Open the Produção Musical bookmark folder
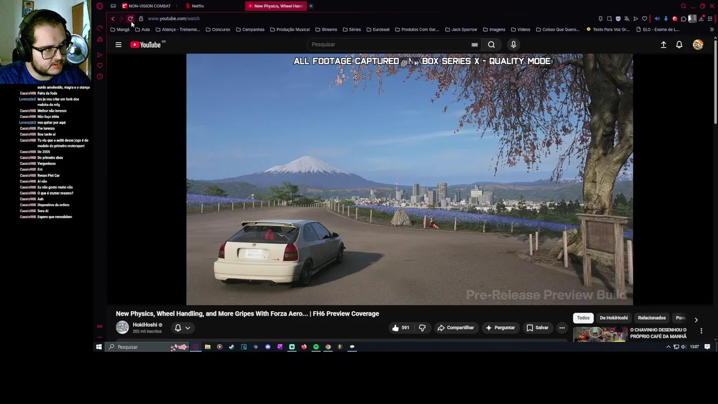The width and height of the screenshot is (718, 404). [290, 29]
